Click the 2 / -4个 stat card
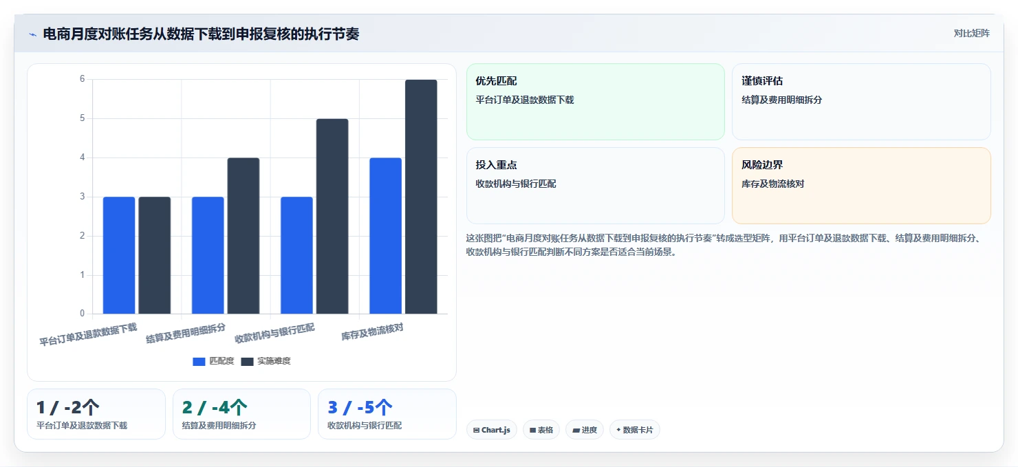 (241, 414)
